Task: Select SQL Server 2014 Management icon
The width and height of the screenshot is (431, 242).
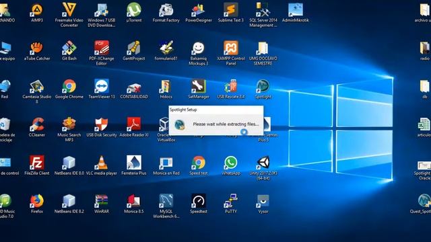Action: (263, 10)
